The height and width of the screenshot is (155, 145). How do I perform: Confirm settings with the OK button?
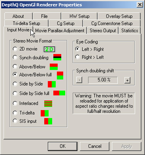coord(62,146)
